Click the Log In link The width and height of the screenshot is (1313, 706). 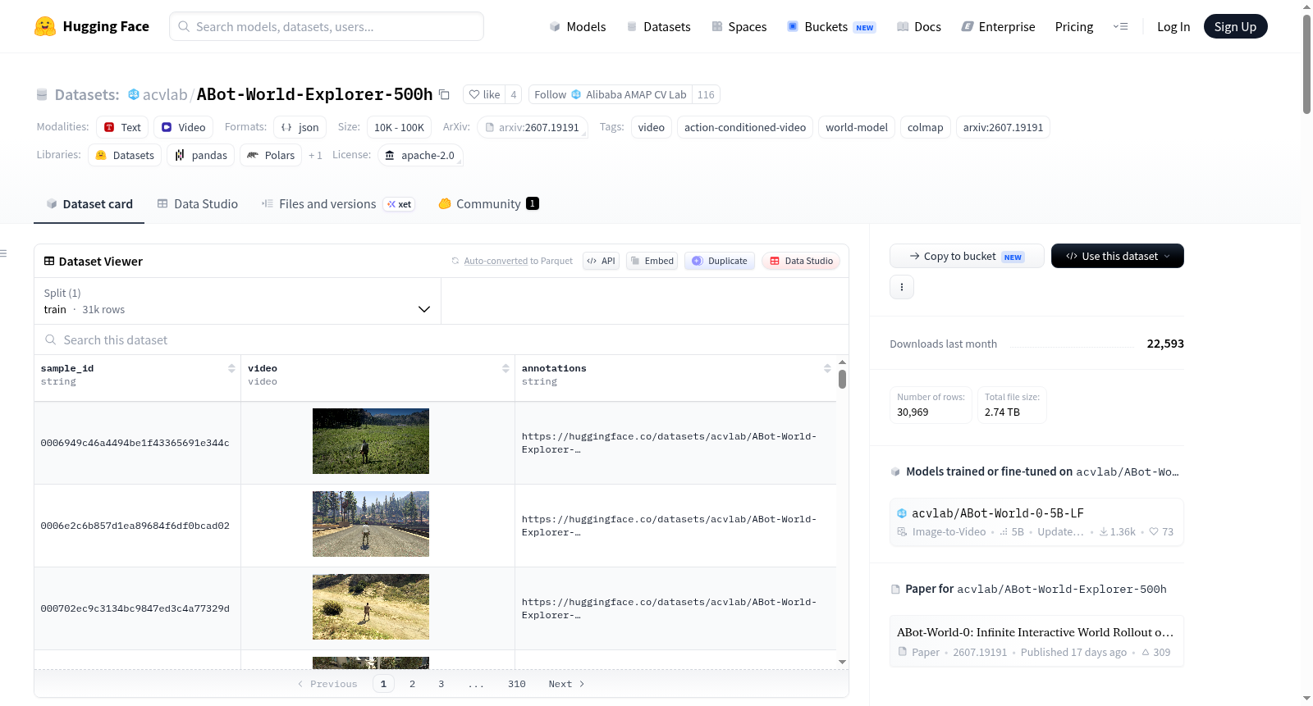[1173, 26]
